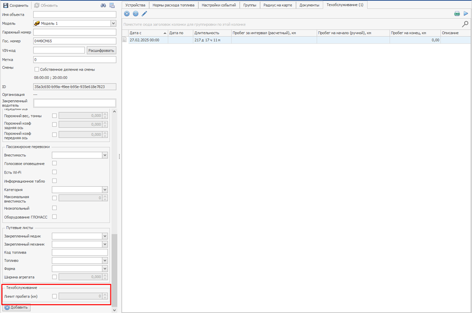The width and height of the screenshot is (472, 313).
Task: Click the list icon beside the binoculars
Action: [x=112, y=5]
